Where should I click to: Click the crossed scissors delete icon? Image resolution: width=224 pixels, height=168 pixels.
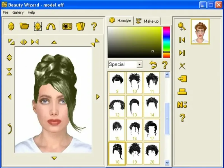coord(182,66)
